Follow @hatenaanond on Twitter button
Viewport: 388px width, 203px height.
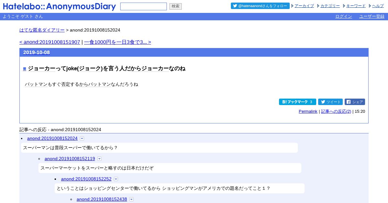coord(260,6)
